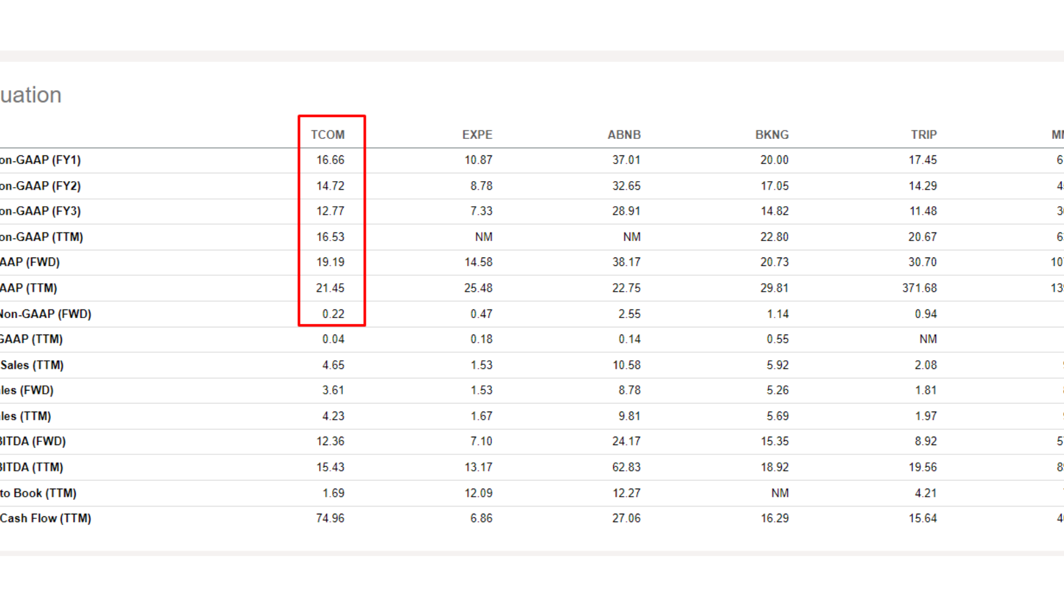Screen dimensions: 1064x598
Task: Click the TRIP value 4.21
Action: click(926, 493)
